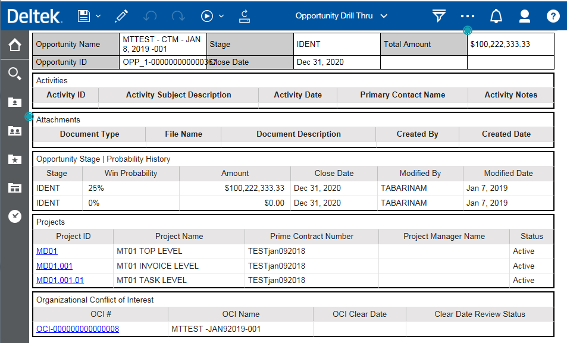This screenshot has height=343, width=567.
Task: Click the pencil Edit icon
Action: pyautogui.click(x=121, y=16)
